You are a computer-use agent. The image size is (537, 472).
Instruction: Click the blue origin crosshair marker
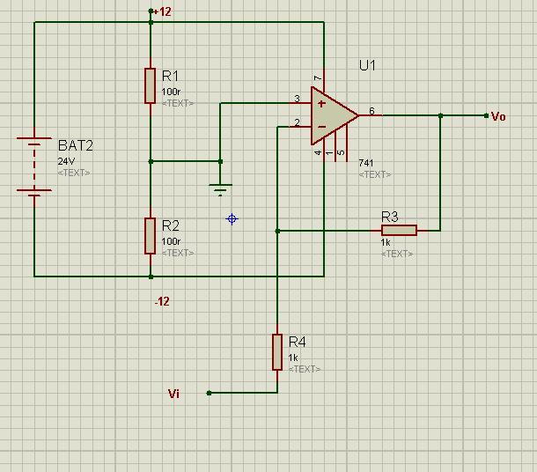[x=232, y=218]
